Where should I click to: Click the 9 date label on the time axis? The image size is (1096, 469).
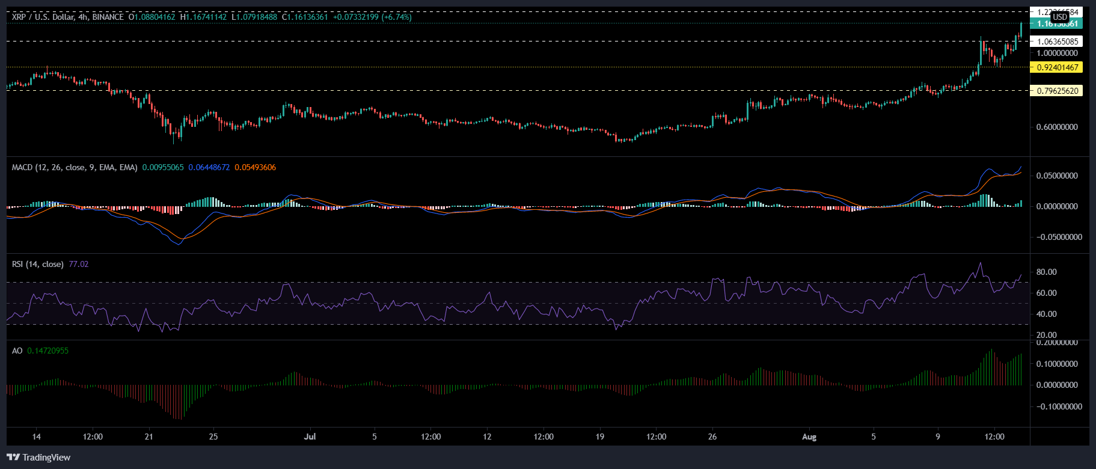tap(938, 437)
